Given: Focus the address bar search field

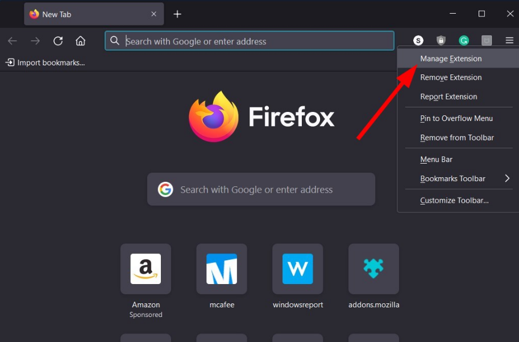Looking at the screenshot, I should coord(249,41).
